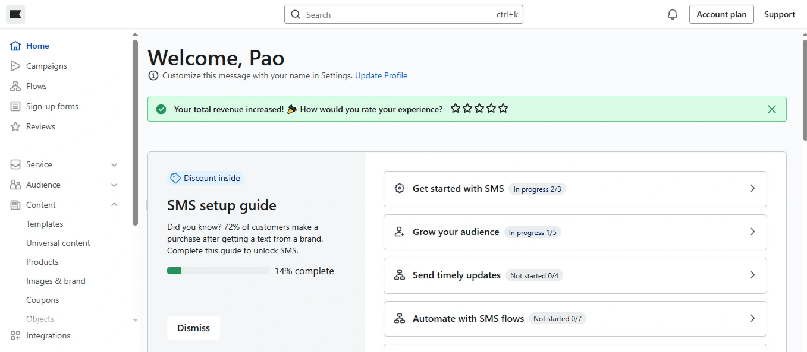Click the Klaviyo flag logo icon
Image resolution: width=807 pixels, height=352 pixels.
click(x=15, y=14)
